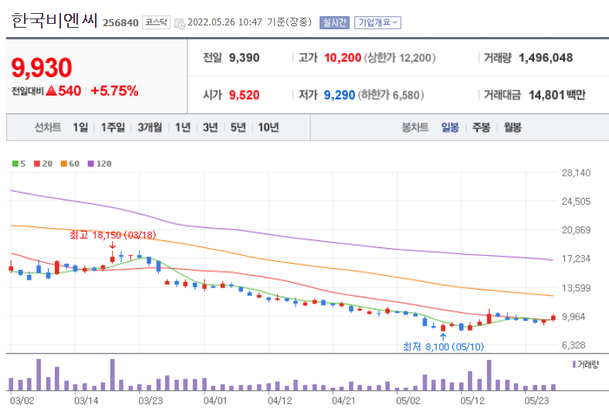The width and height of the screenshot is (609, 413).
Task: Click the 거래대금 value 14,801백만
Action: [x=557, y=95]
